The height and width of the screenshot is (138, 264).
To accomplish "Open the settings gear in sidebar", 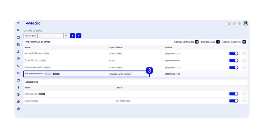I will 18,109.
